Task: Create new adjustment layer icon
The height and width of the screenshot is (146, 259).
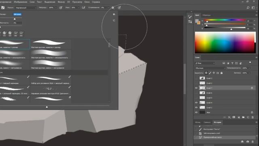Action: coord(239,117)
